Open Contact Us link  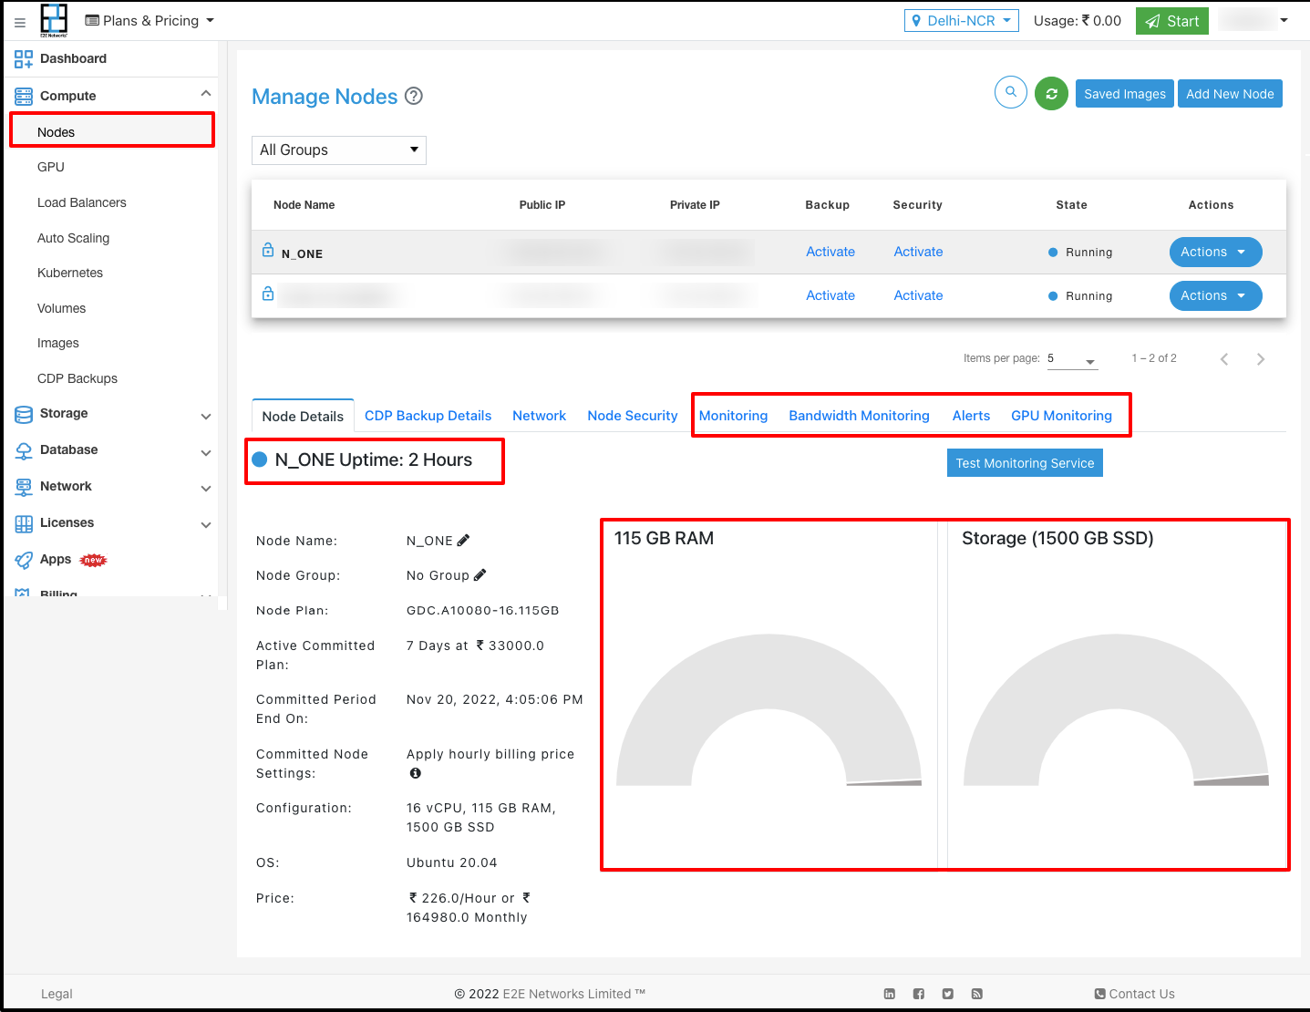tap(1135, 994)
